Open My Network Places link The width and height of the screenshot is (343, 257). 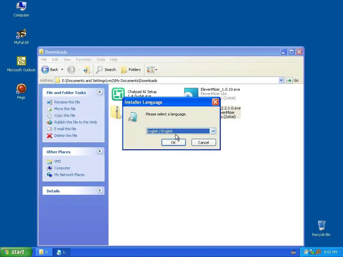tap(69, 175)
